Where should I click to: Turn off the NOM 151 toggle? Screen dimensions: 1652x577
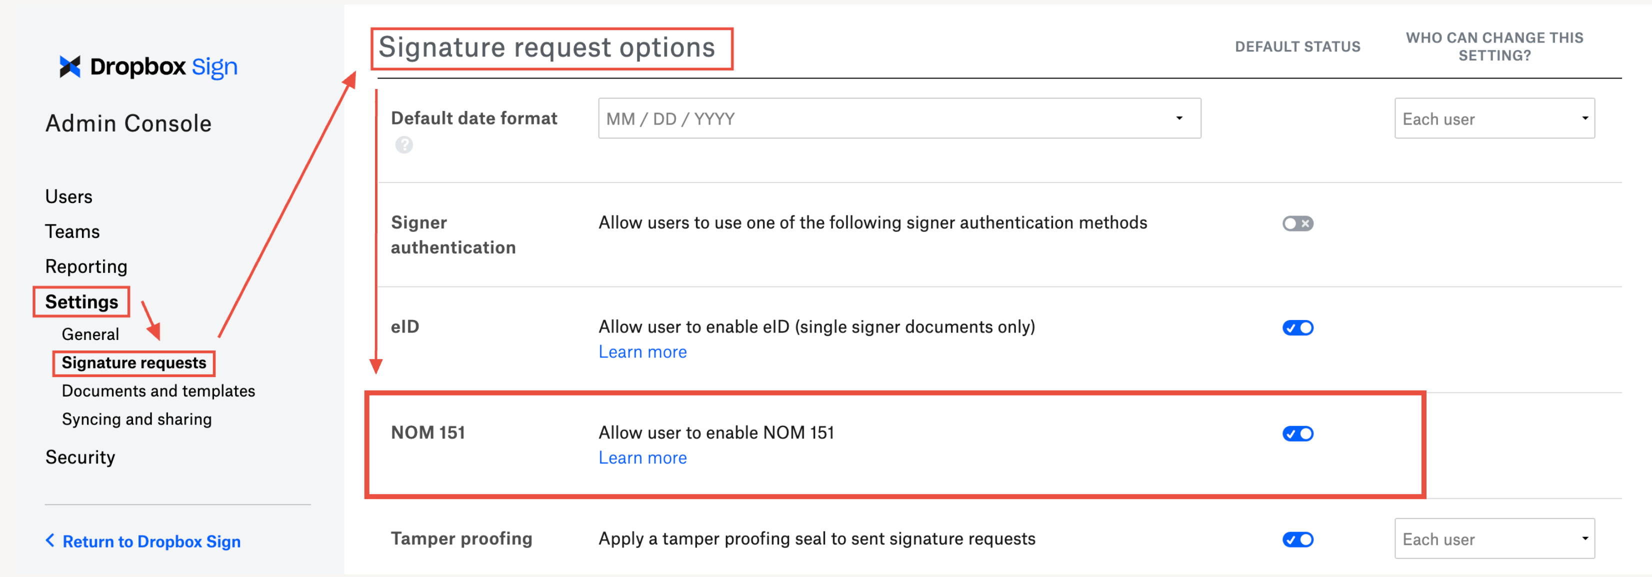tap(1297, 433)
